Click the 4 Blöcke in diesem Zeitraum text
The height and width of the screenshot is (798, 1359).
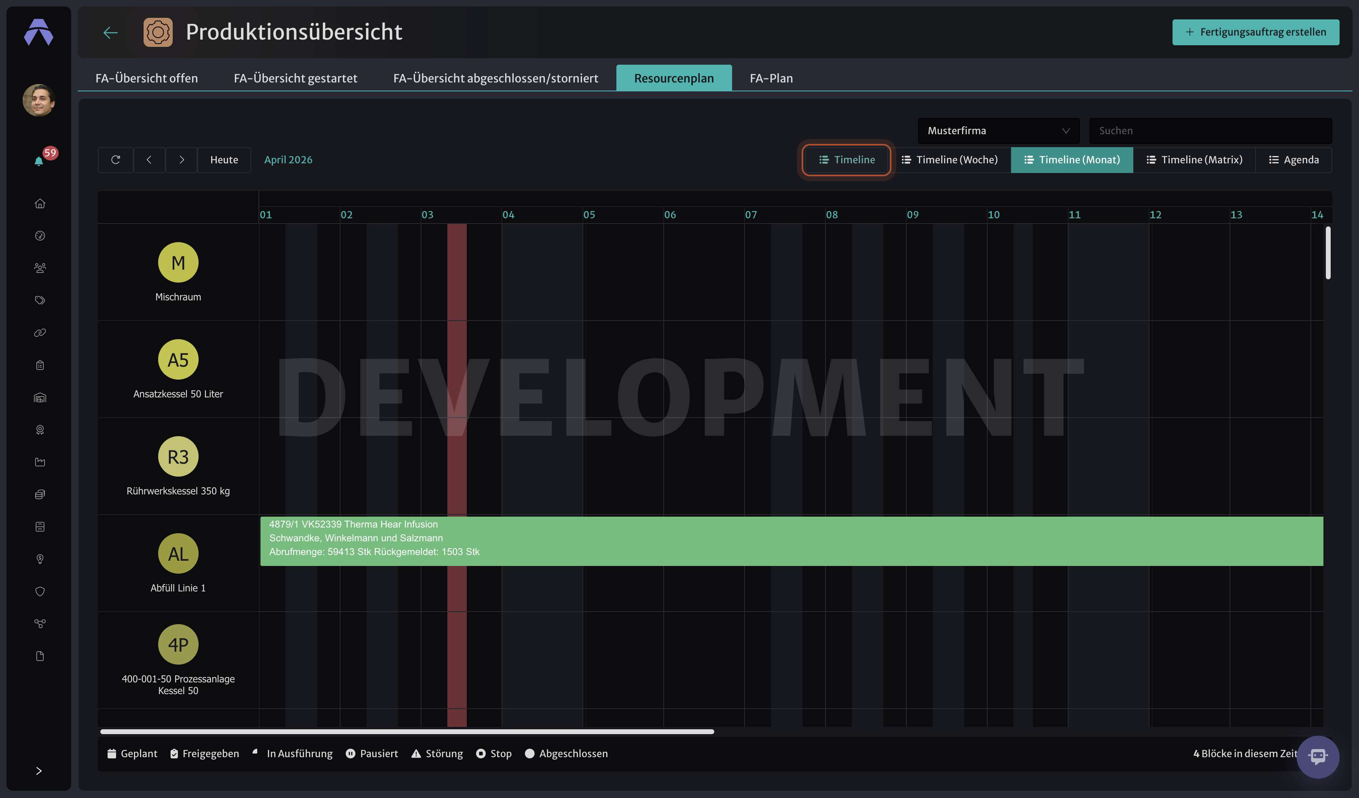click(1245, 754)
